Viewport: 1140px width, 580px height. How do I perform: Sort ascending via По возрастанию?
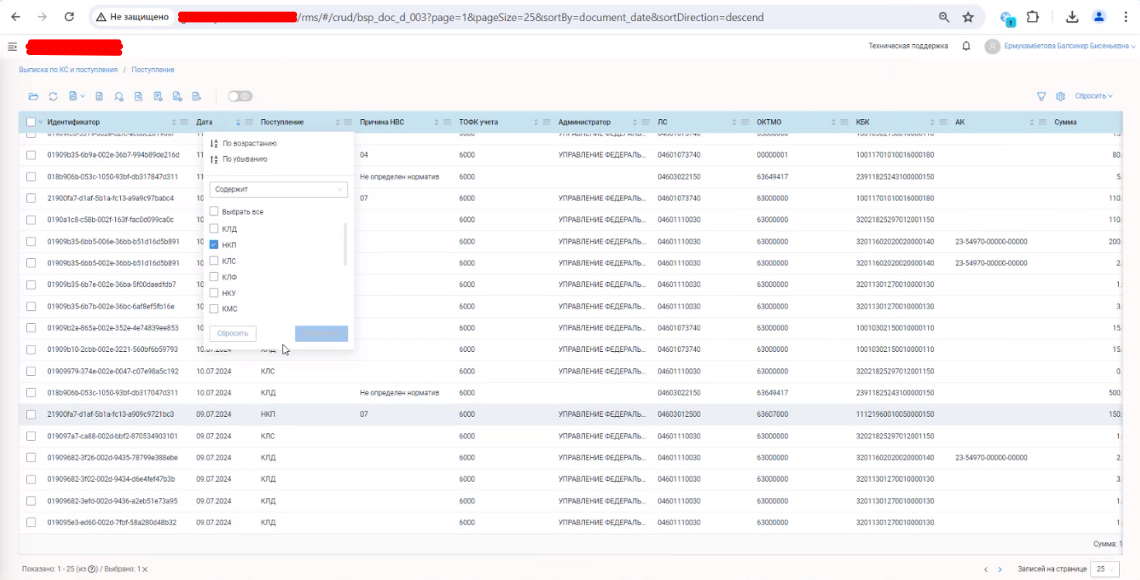coord(244,144)
